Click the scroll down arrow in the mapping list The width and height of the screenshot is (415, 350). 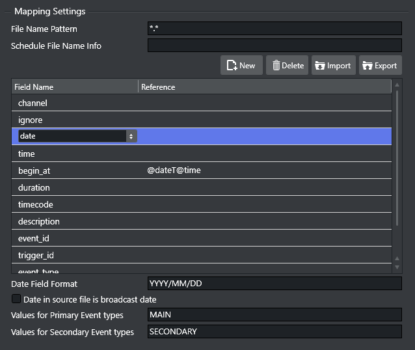[x=397, y=267]
